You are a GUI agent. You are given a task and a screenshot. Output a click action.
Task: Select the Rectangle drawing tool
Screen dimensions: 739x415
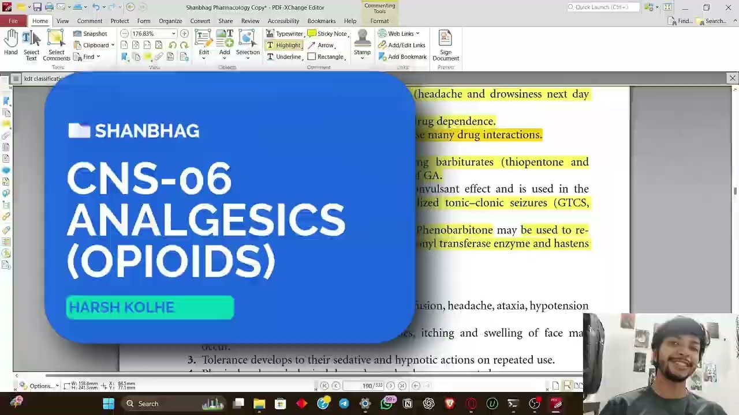(326, 56)
